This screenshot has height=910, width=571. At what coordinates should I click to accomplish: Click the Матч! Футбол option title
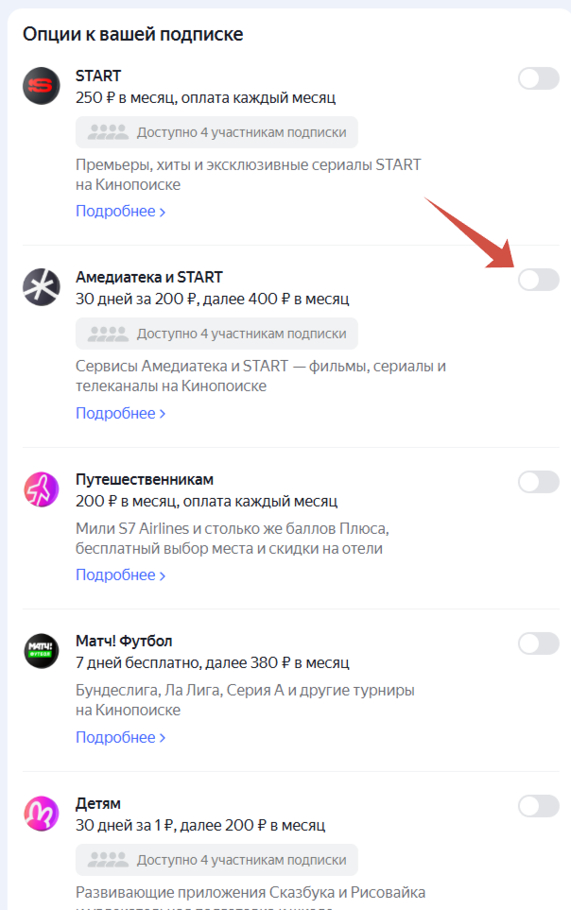tap(124, 642)
